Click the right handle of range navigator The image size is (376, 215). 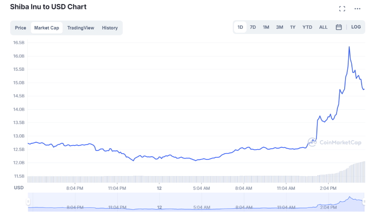click(x=364, y=201)
